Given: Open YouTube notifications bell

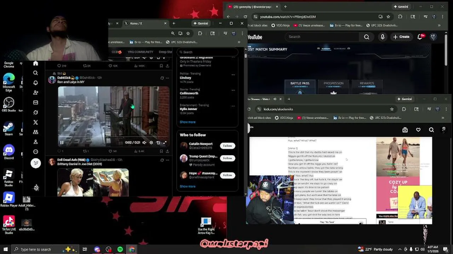Looking at the screenshot, I should tap(420, 37).
